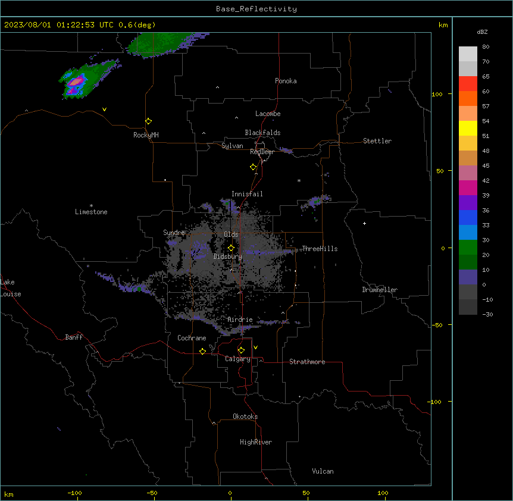513x501 pixels.
Task: Click the Sylvan label
Action: point(232,146)
